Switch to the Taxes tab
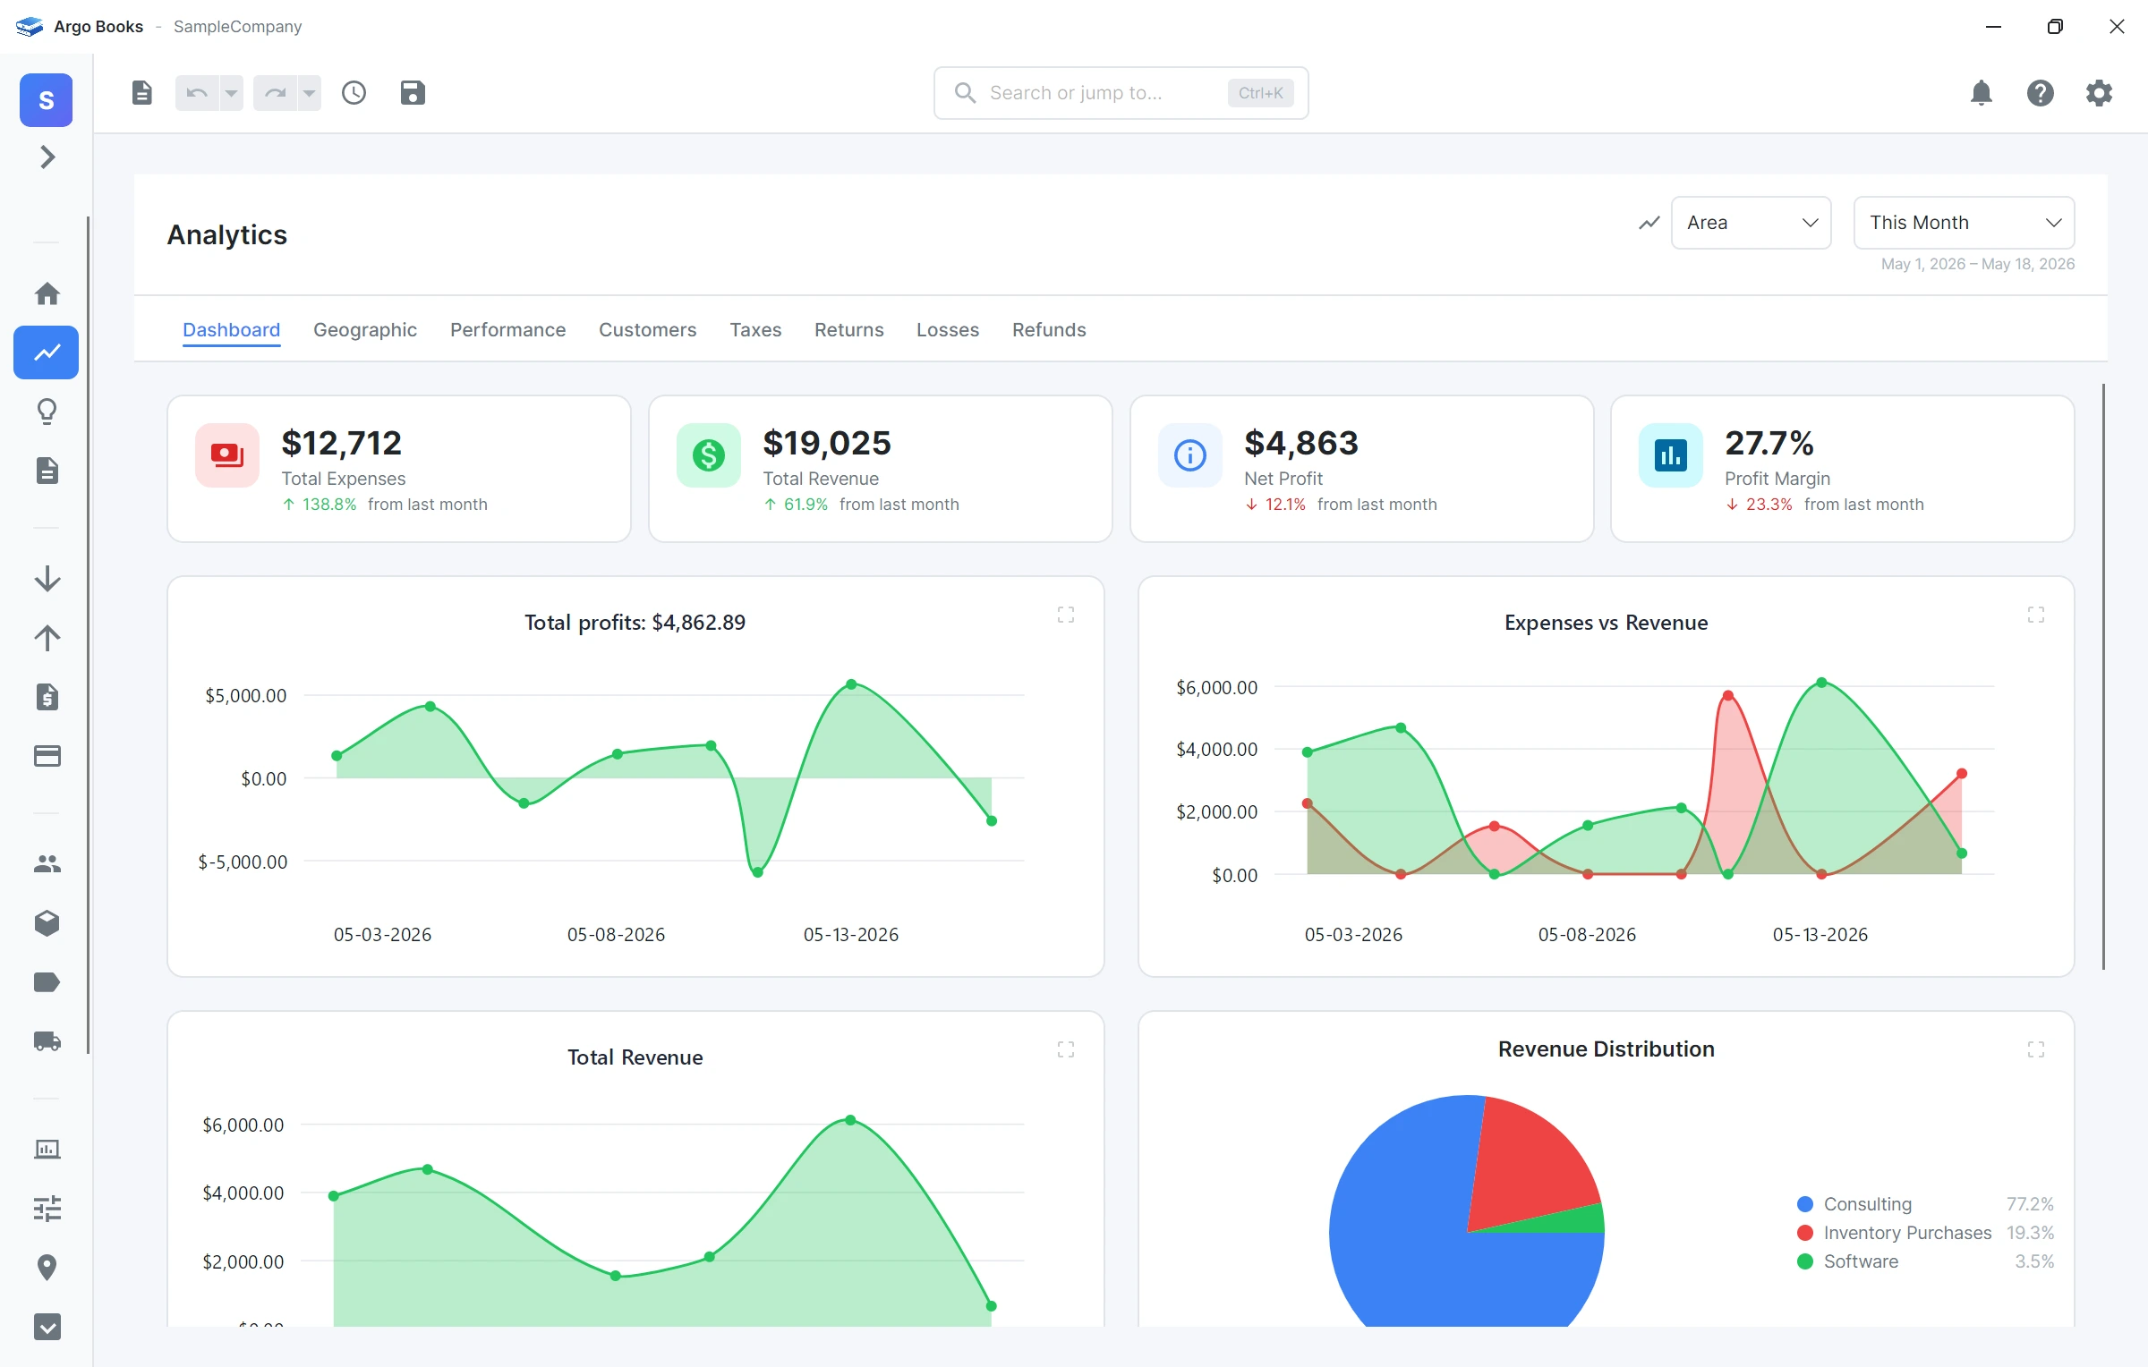Viewport: 2148px width, 1367px height. pyautogui.click(x=755, y=330)
